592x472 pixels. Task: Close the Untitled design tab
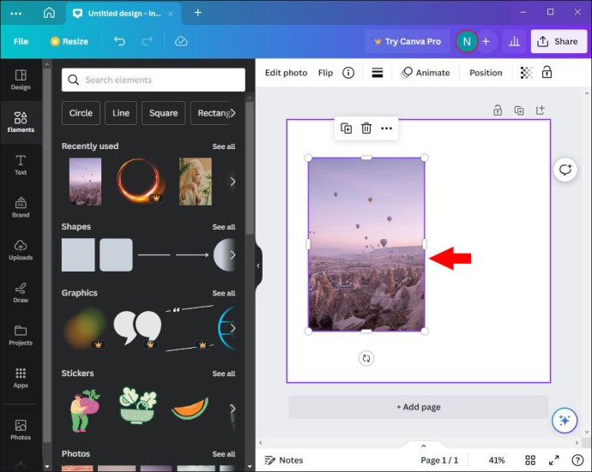(171, 14)
